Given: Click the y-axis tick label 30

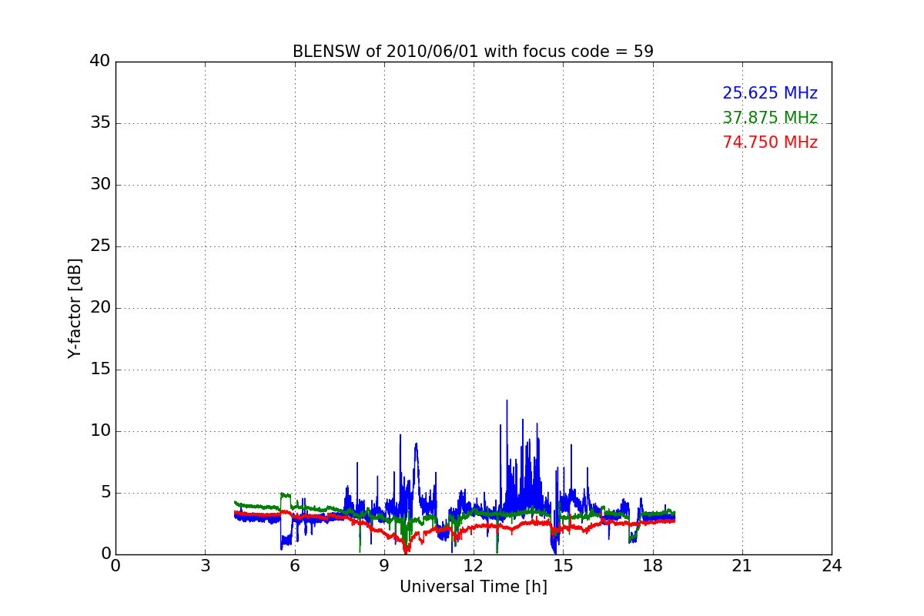Looking at the screenshot, I should (100, 185).
